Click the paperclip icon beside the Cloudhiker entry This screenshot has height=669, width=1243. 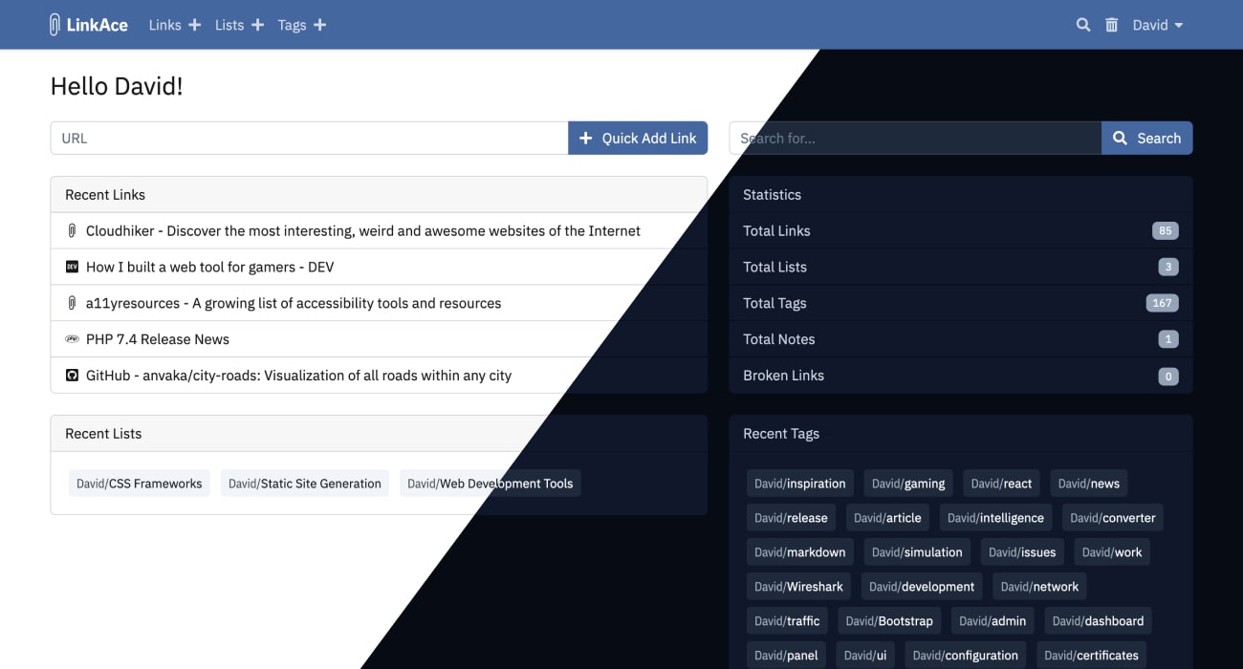coord(73,229)
